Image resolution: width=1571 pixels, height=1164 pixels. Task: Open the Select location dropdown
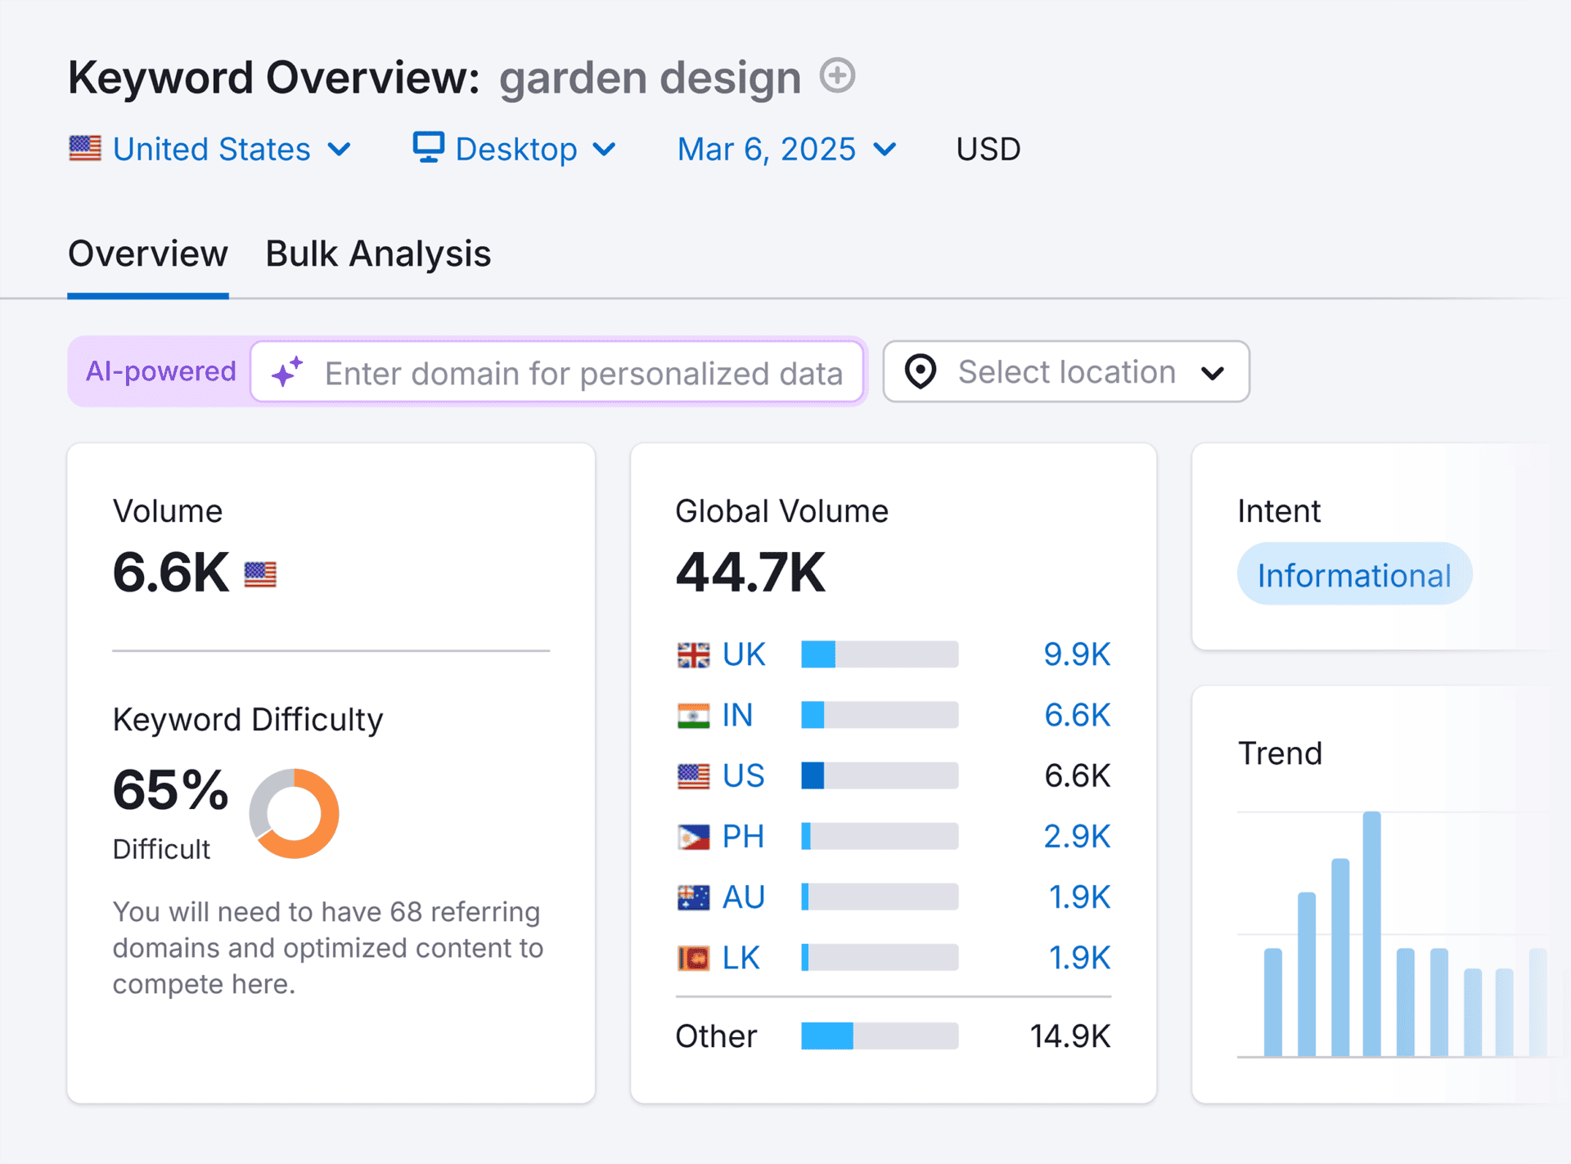click(1065, 372)
